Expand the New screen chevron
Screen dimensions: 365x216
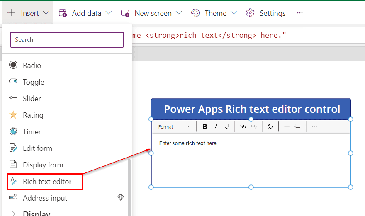point(179,13)
